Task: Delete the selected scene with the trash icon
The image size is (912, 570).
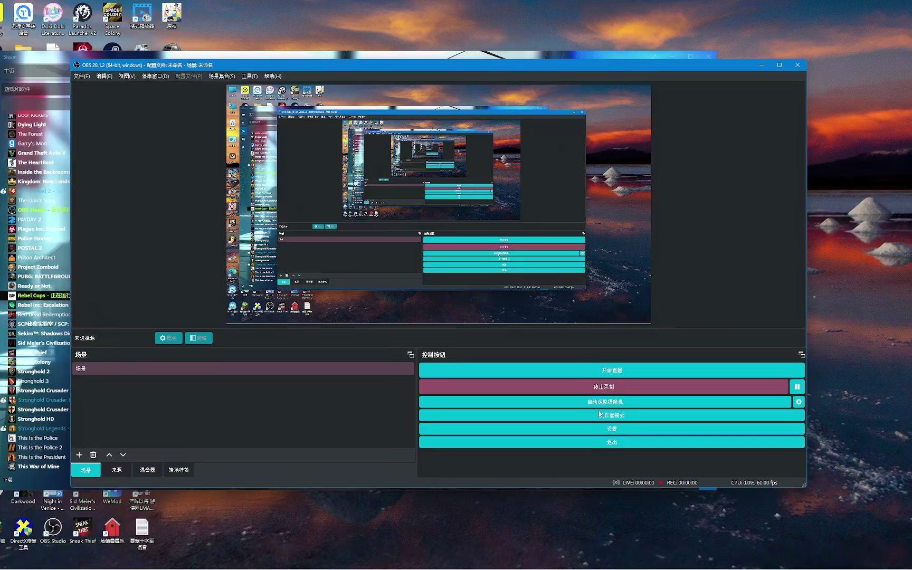Action: (93, 455)
